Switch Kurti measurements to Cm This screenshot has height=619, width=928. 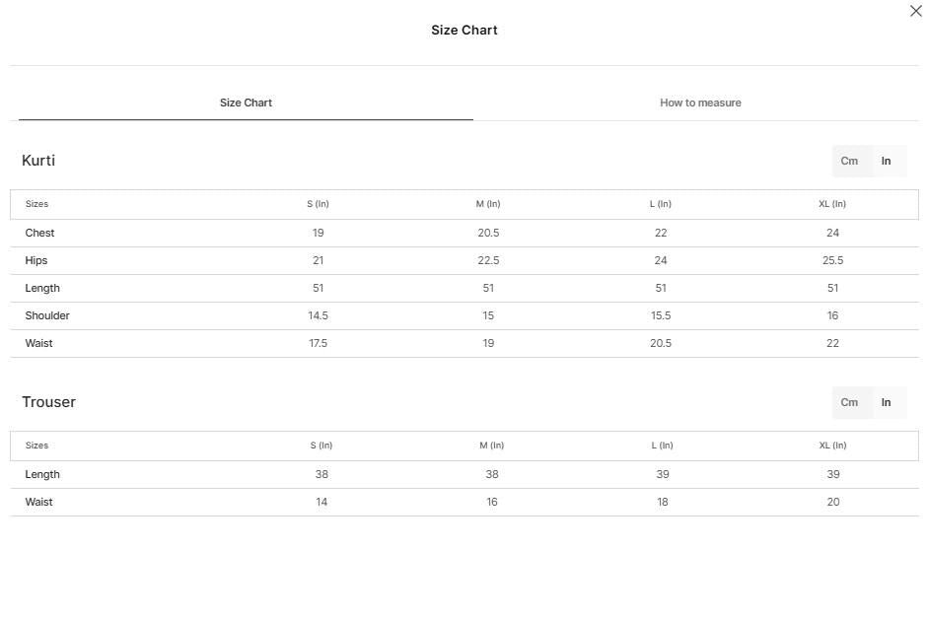coord(849,161)
